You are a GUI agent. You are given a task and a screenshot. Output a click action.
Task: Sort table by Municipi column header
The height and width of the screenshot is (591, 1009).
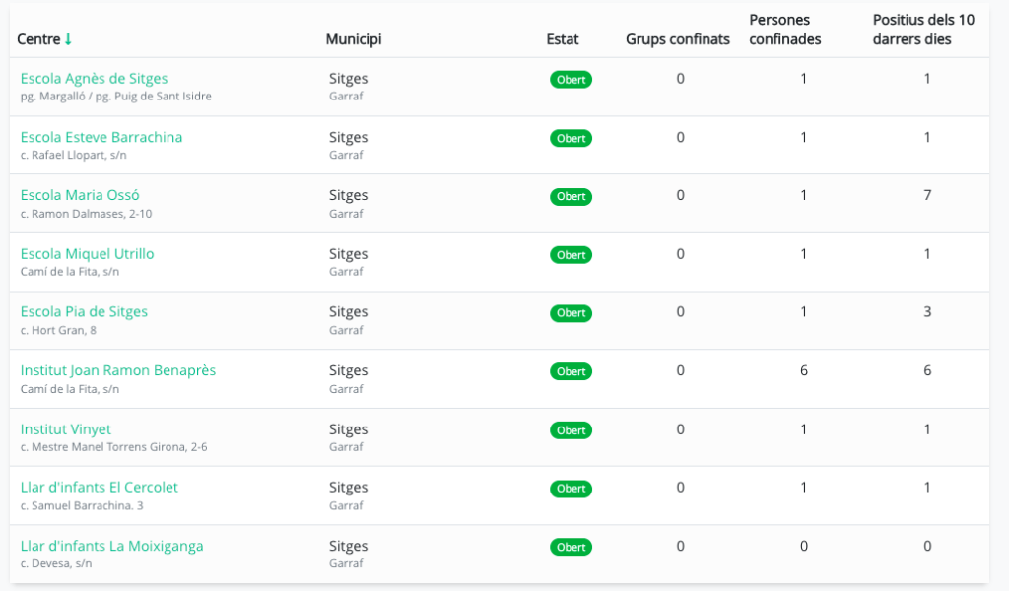click(353, 39)
